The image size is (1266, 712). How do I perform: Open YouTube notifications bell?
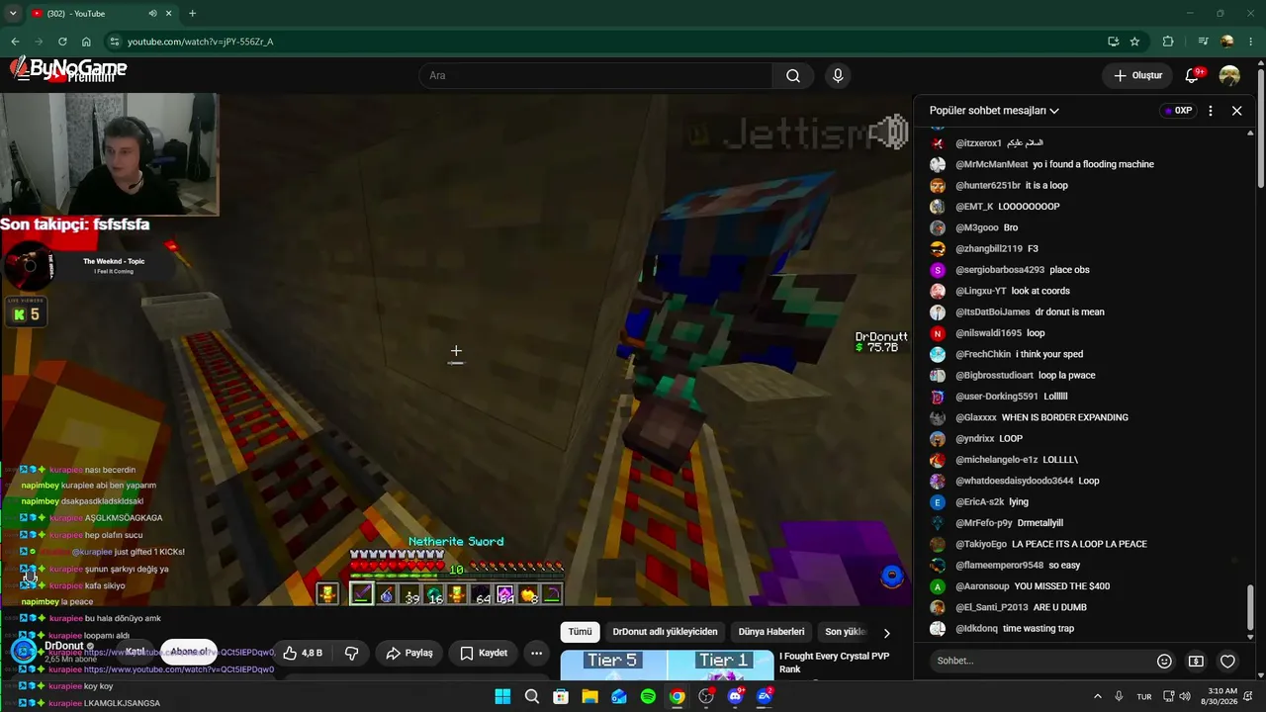coord(1193,75)
